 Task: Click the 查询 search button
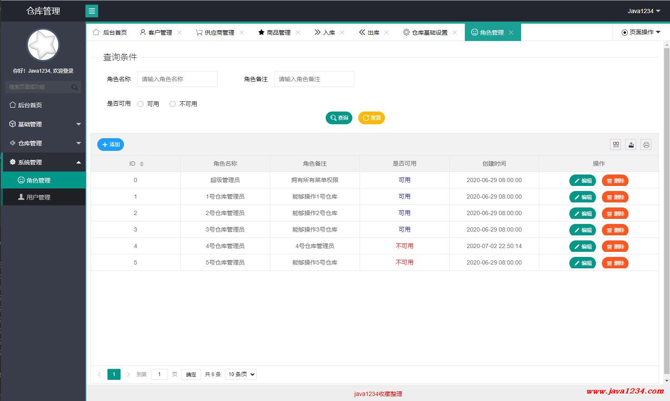pos(339,118)
